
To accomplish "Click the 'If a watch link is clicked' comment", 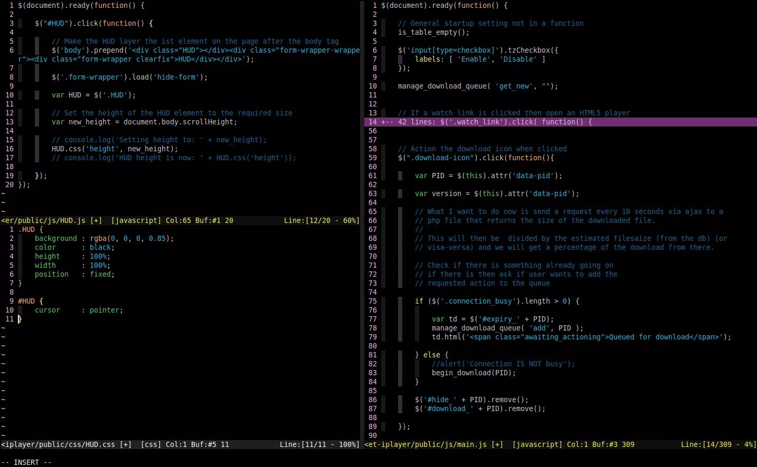I will [x=514, y=113].
